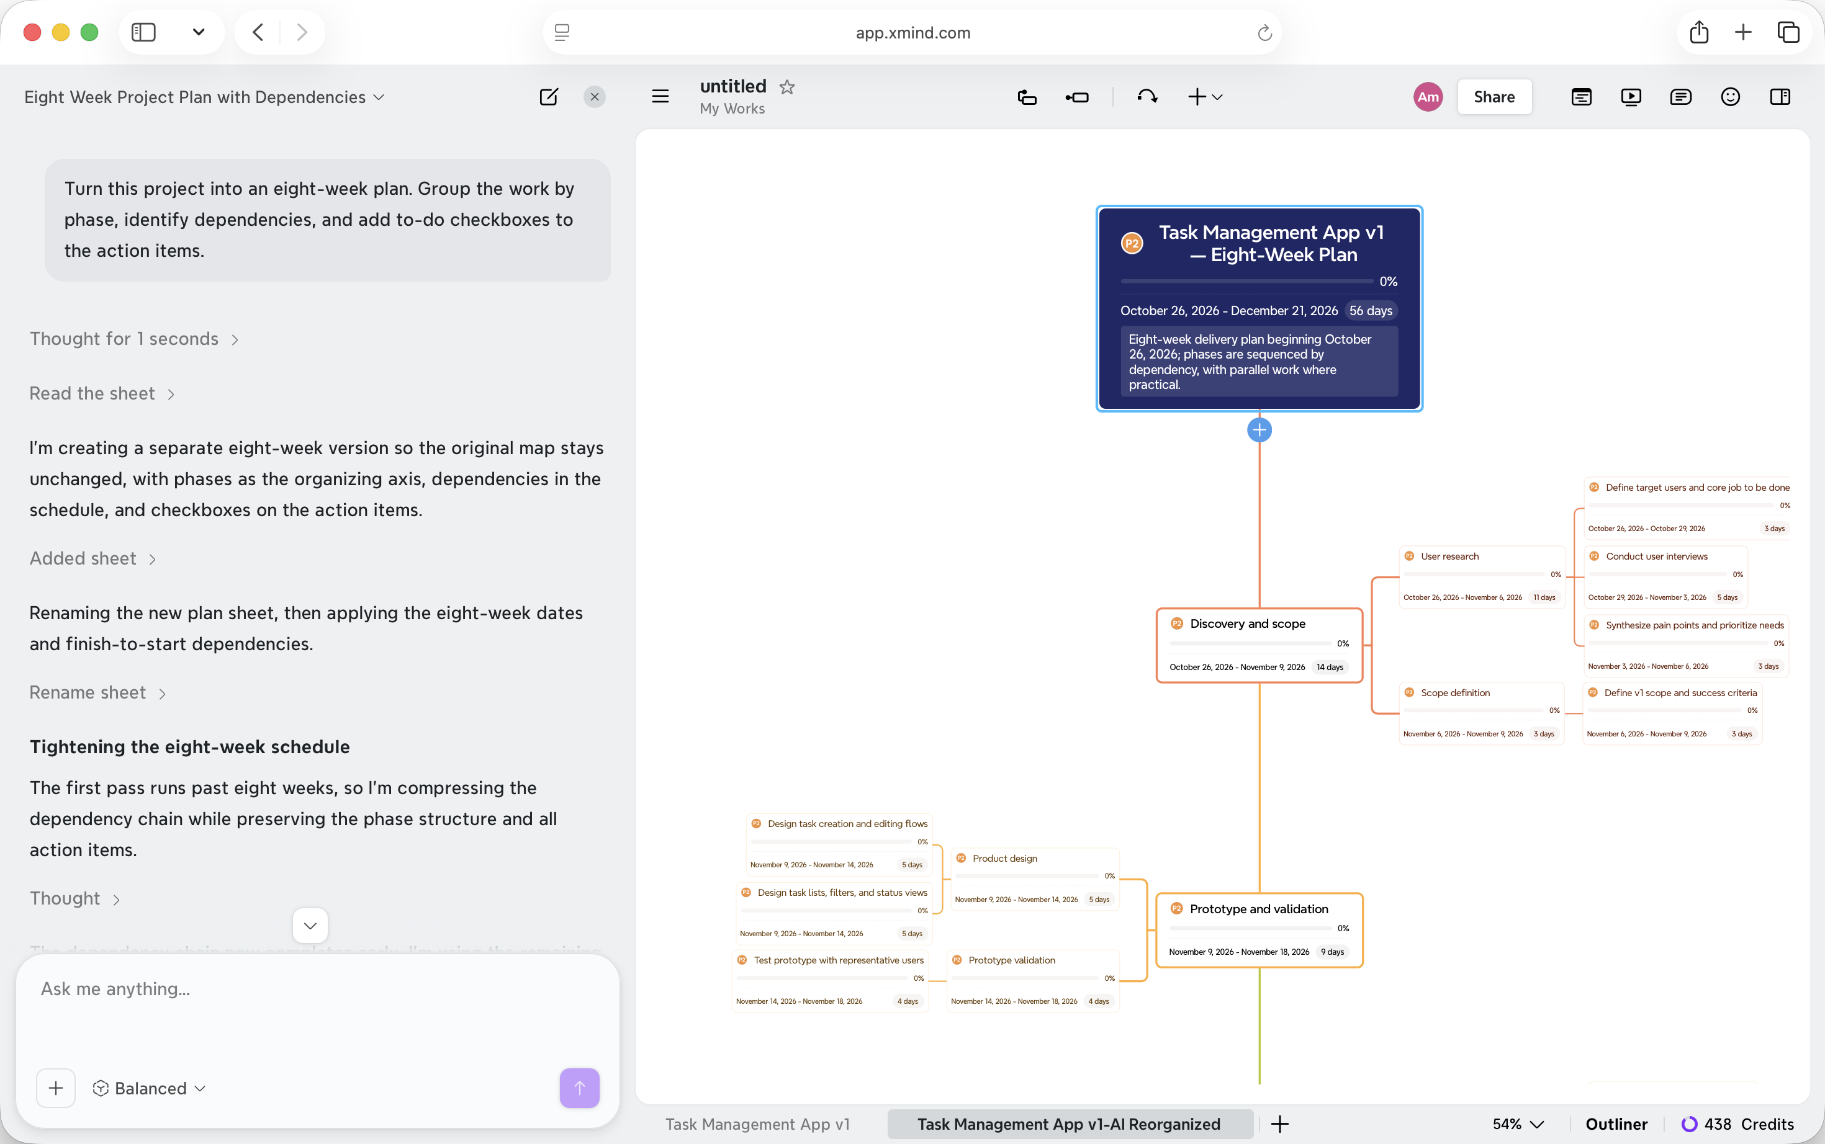Expand the Read the sheet step
Screen dimensions: 1825x1144
coord(102,393)
